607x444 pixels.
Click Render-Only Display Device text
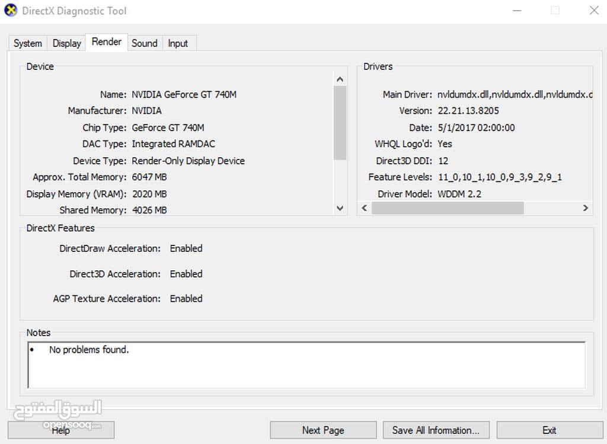(188, 161)
